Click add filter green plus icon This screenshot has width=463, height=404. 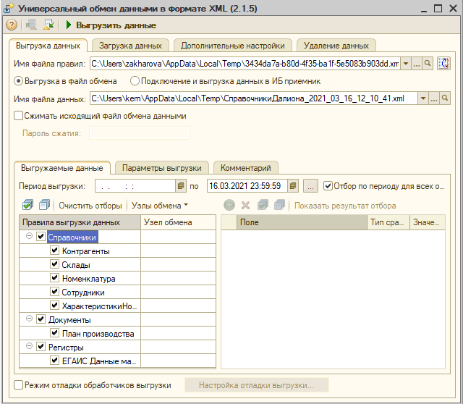[x=229, y=205]
